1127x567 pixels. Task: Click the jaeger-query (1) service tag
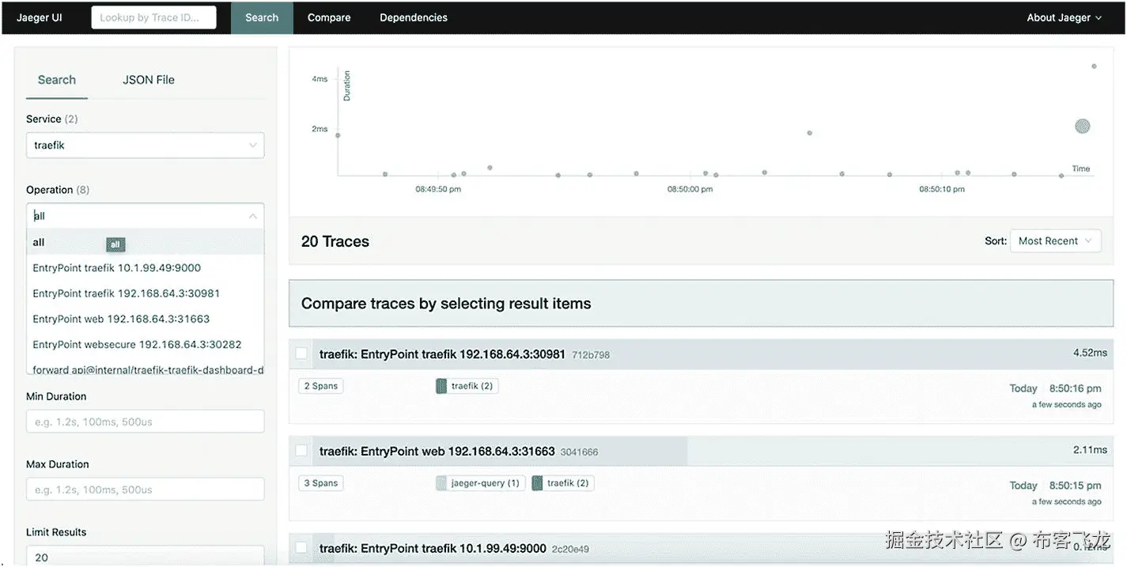[x=480, y=483]
